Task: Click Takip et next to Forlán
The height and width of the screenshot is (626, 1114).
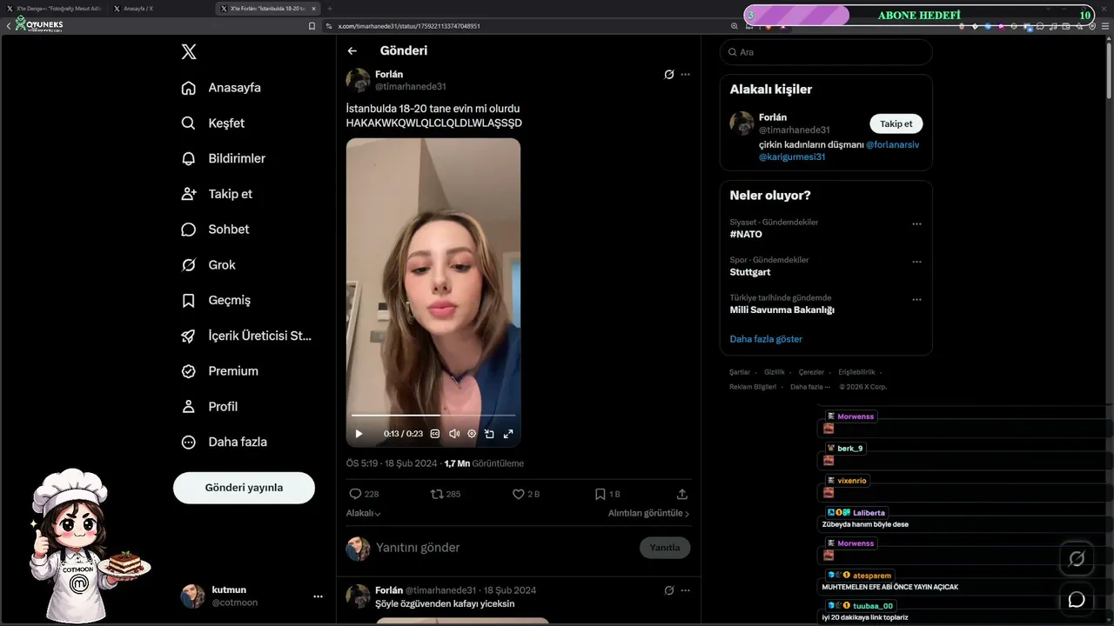Action: [896, 123]
